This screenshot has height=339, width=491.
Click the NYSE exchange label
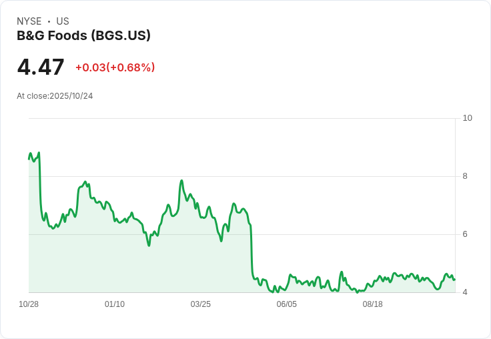[x=29, y=21]
